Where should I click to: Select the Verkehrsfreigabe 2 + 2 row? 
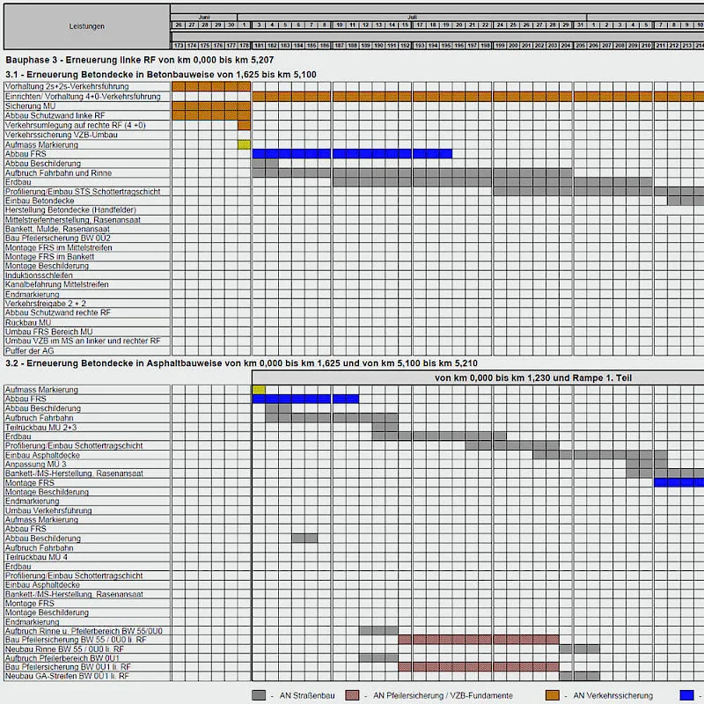(87, 304)
